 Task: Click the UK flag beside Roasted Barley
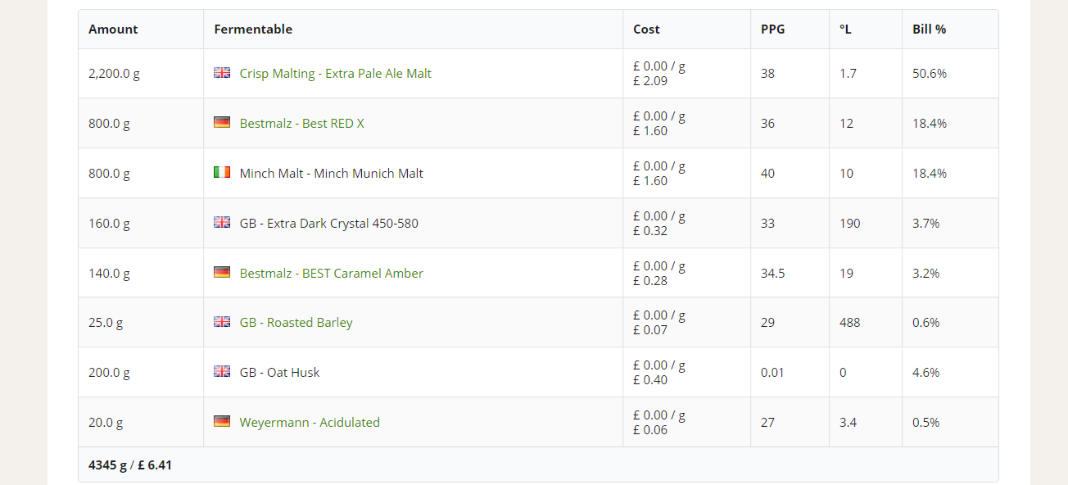click(222, 322)
